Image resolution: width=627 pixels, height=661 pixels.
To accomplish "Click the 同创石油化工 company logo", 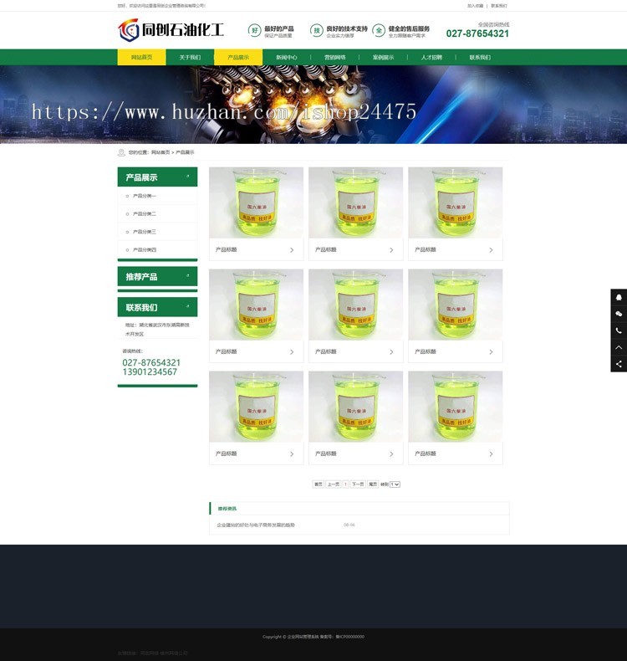I will pyautogui.click(x=171, y=30).
